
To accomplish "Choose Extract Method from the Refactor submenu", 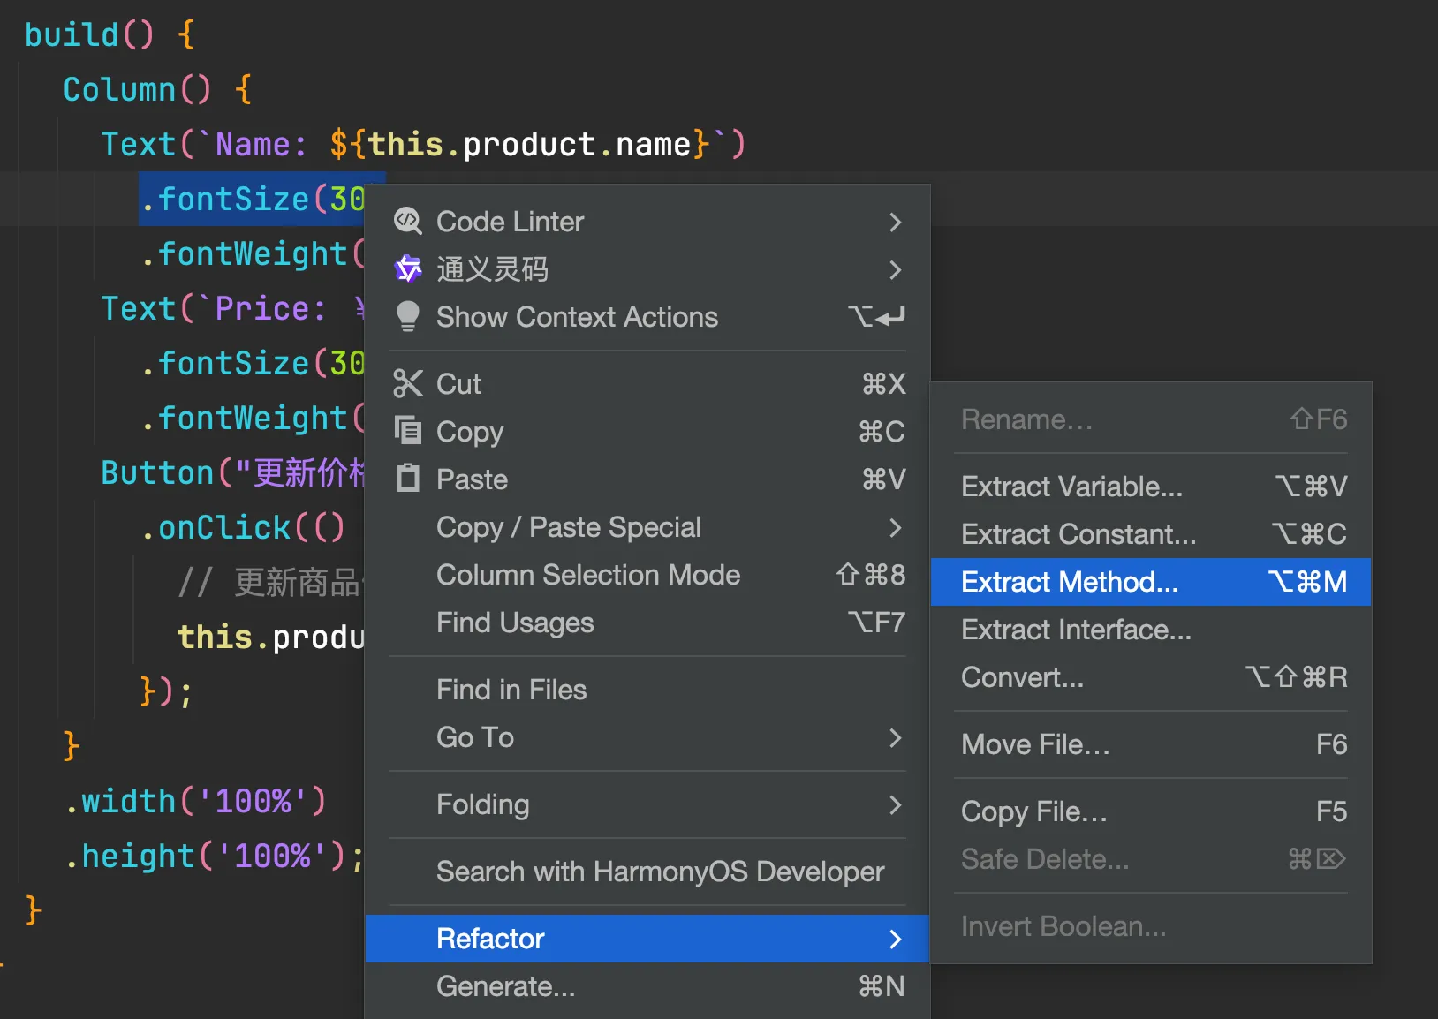I will click(x=1069, y=582).
